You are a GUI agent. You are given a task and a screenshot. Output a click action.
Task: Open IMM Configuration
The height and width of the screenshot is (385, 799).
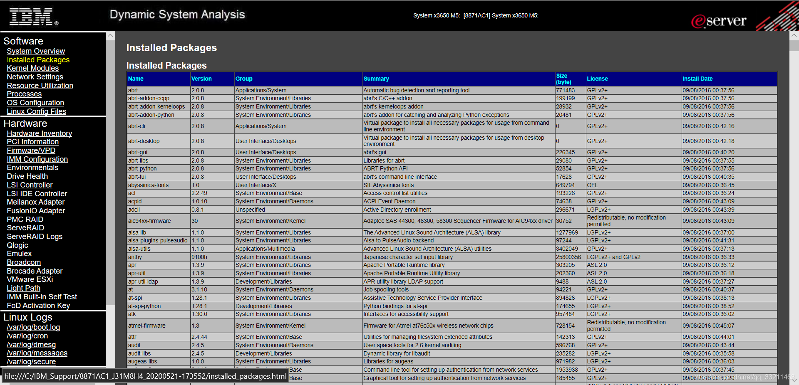pyautogui.click(x=37, y=159)
